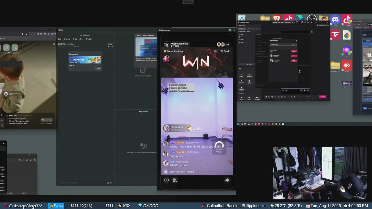
Task: Open the Discord desktop shortcut
Action: (x=335, y=20)
